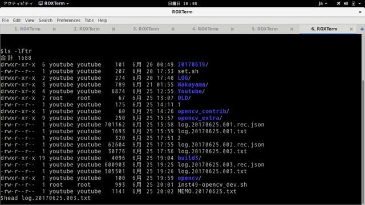Add a new terminal tab
Viewport: 365px width, 205px height.
pyautogui.click(x=362, y=29)
